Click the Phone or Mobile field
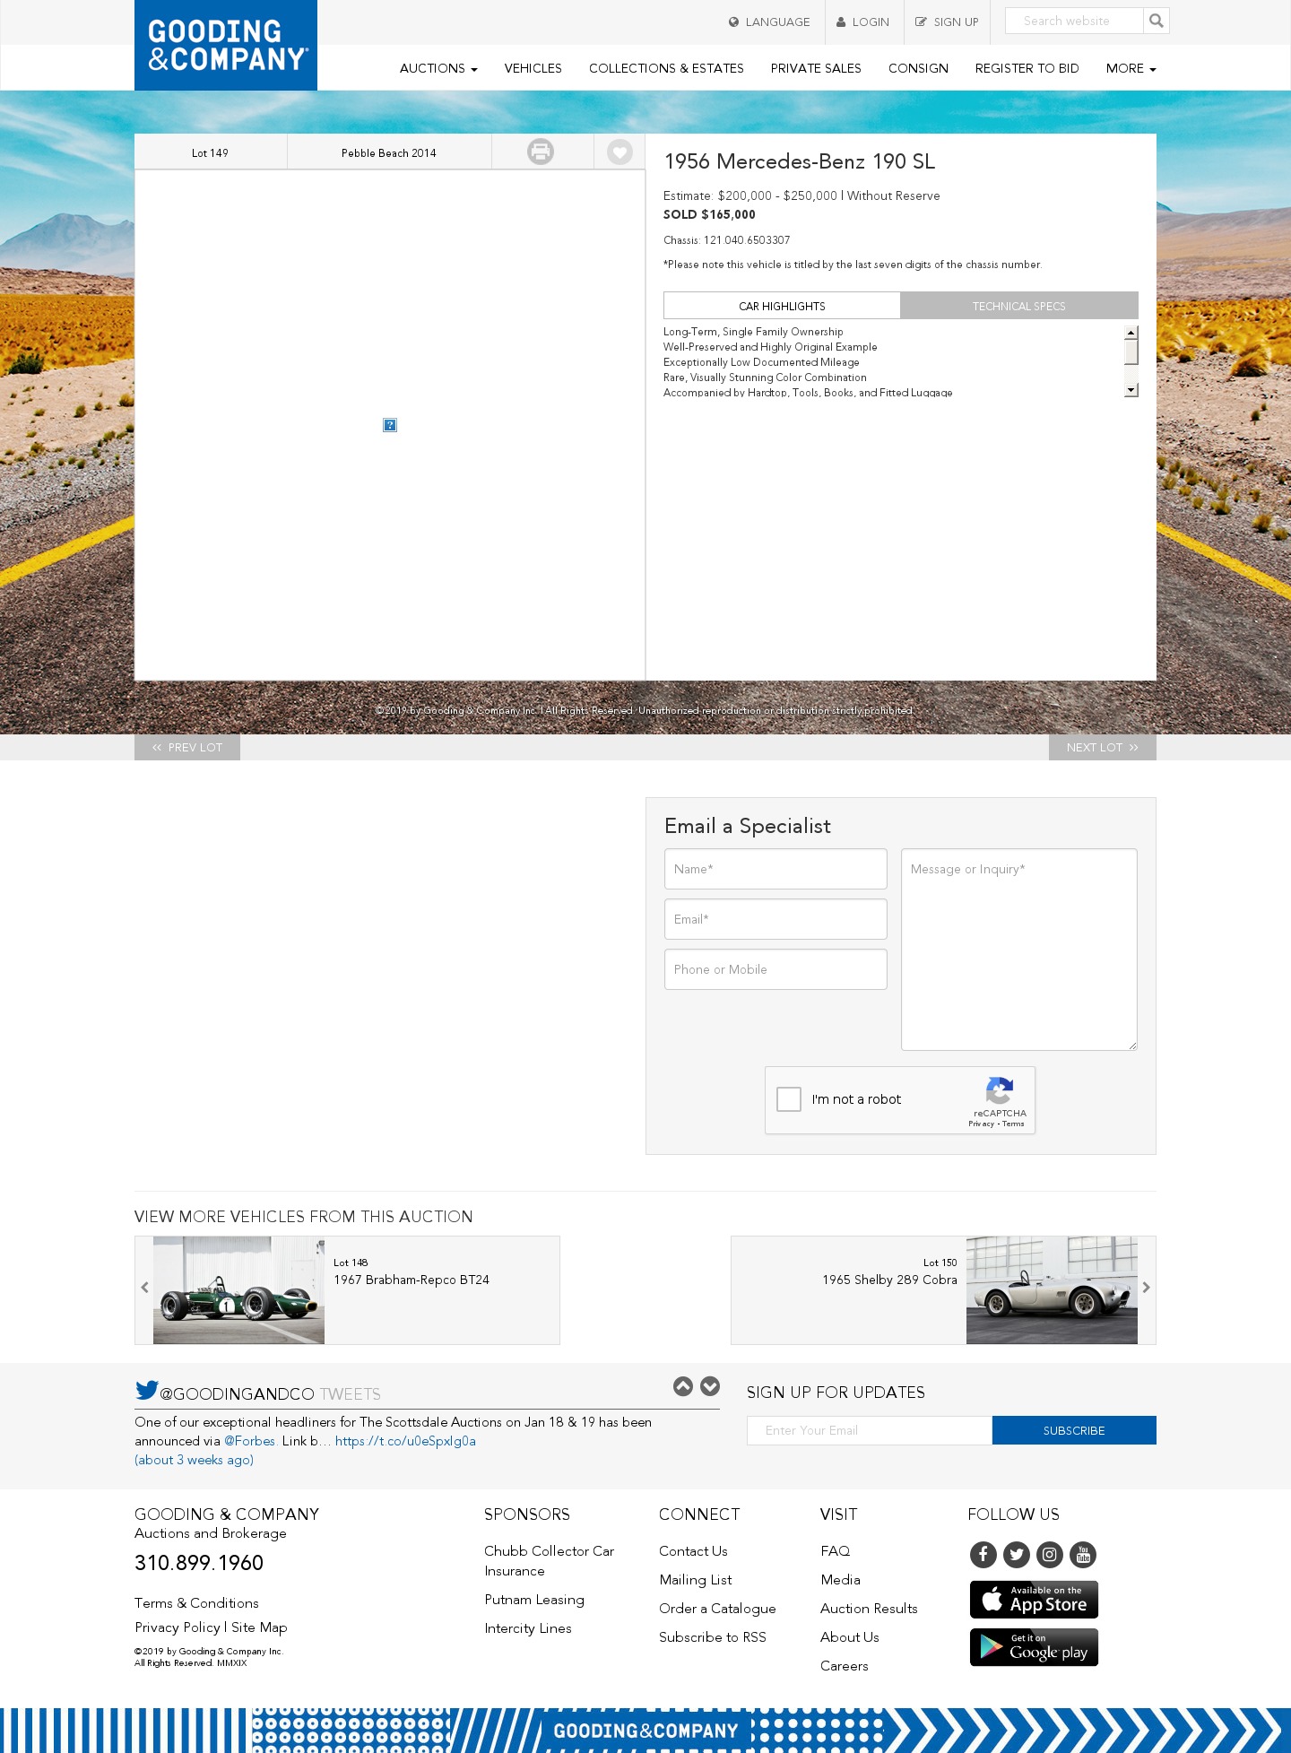Viewport: 1291px width, 1753px height. click(775, 969)
